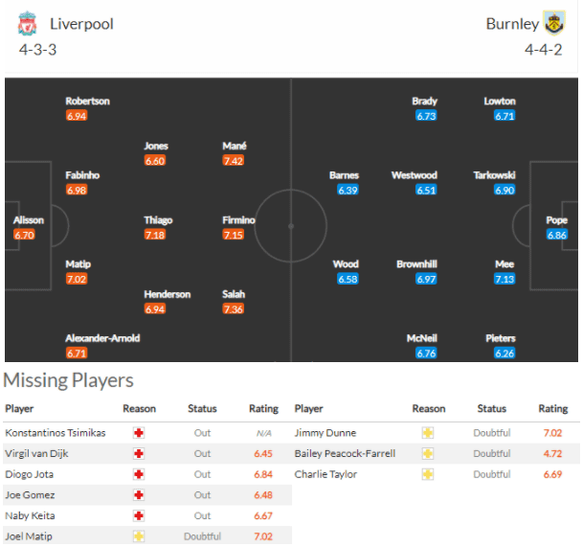Viewport: 583px width, 547px height.
Task: Click goalkeeper Pope on the pitch
Action: 556,220
